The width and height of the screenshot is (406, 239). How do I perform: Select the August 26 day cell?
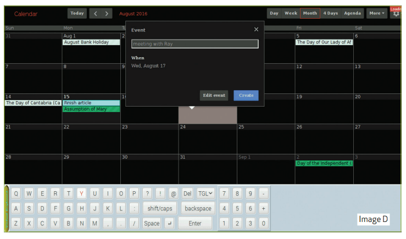(324, 139)
